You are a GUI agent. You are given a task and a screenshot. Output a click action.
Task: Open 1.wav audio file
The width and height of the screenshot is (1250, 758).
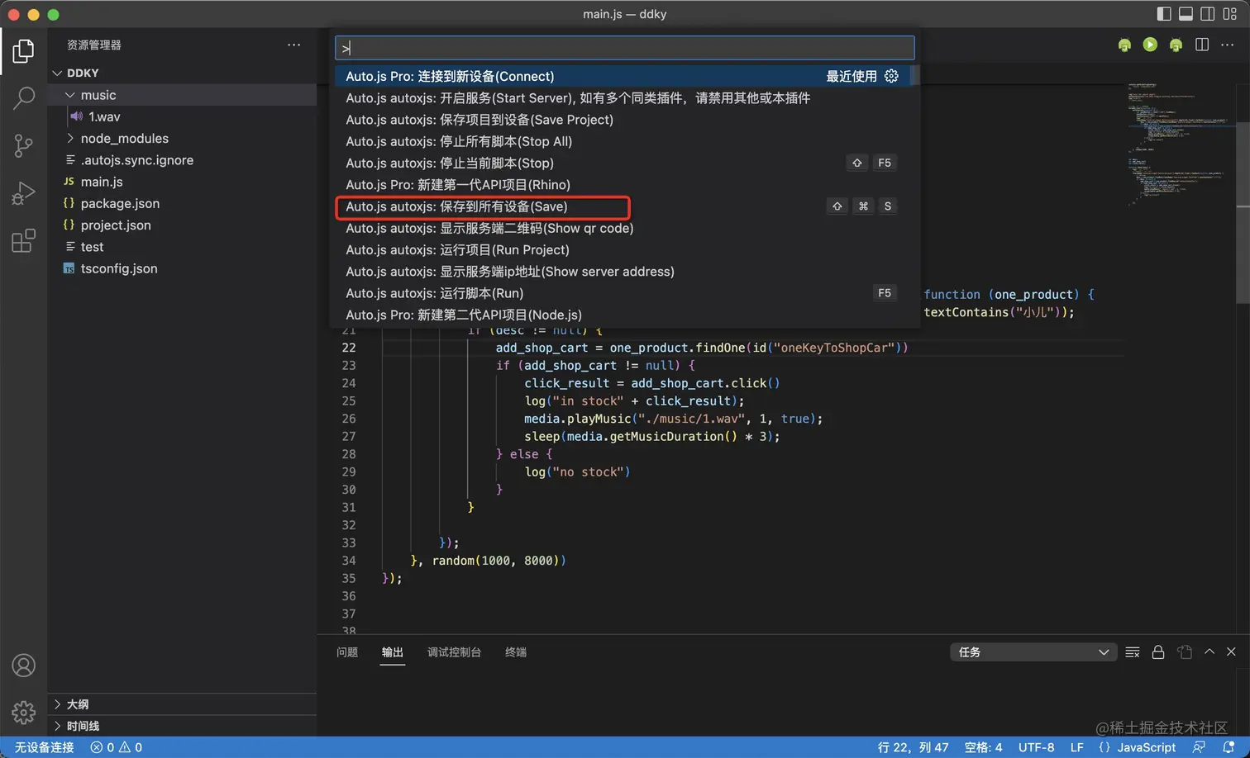(x=182, y=116)
